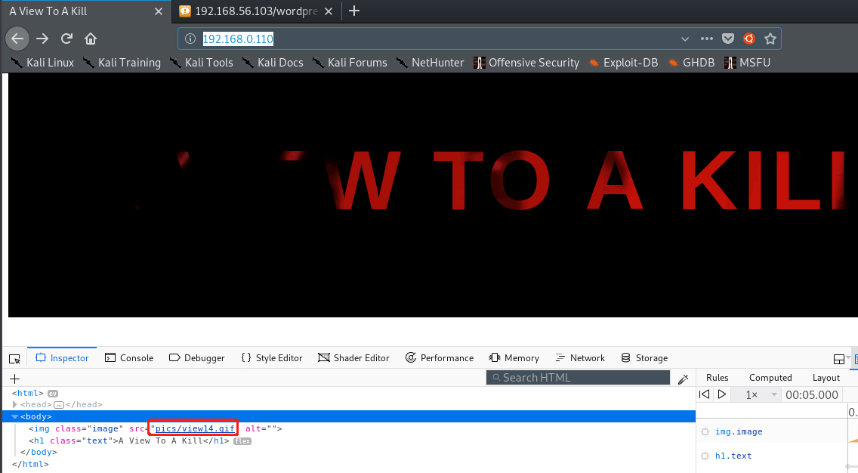This screenshot has height=473, width=858.
Task: Open the Storage panel
Action: pos(644,357)
